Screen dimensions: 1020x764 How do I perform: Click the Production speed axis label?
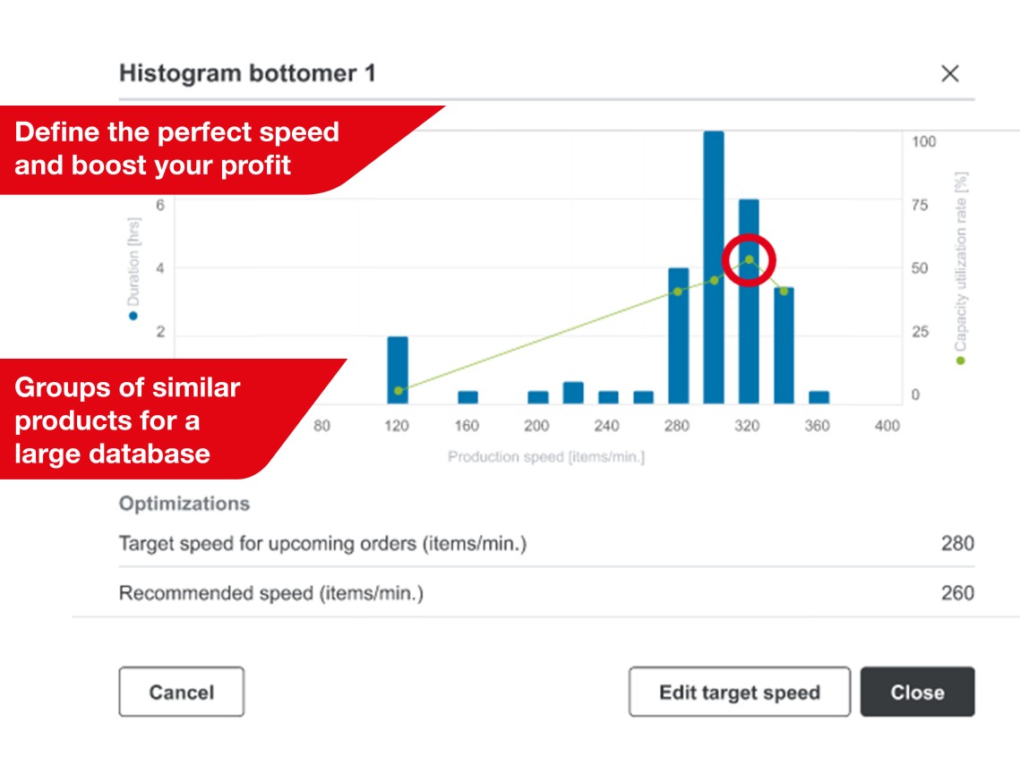[x=545, y=457]
